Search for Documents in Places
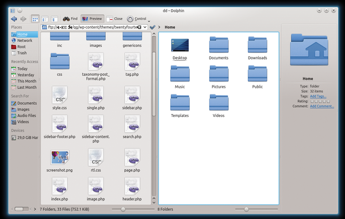The height and width of the screenshot is (219, 345). click(x=24, y=103)
